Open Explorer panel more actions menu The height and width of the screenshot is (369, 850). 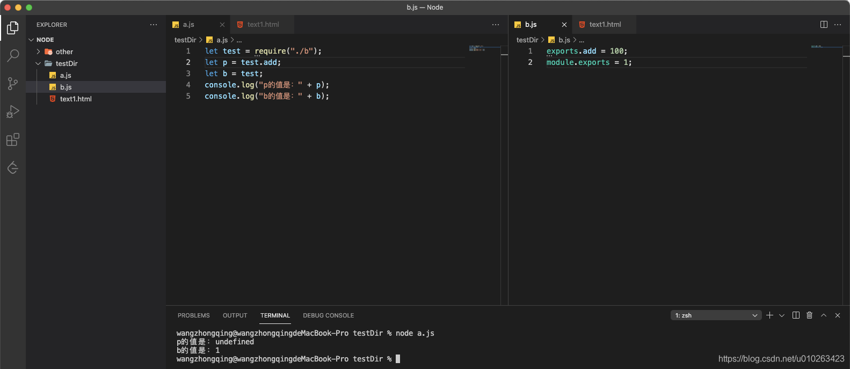point(154,25)
